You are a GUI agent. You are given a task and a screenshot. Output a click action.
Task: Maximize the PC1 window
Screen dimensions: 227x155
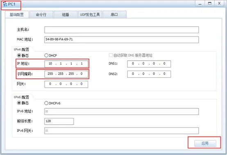[x=209, y=3]
